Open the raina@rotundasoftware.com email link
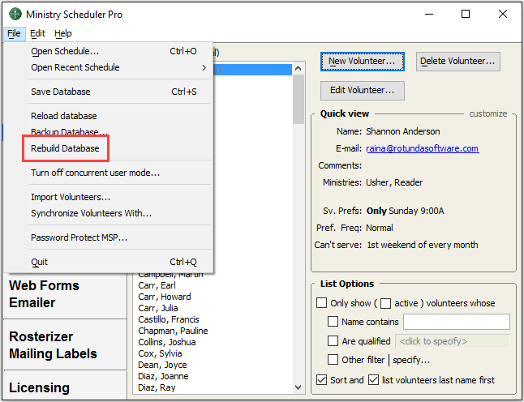Image resolution: width=524 pixels, height=402 pixels. pos(422,148)
